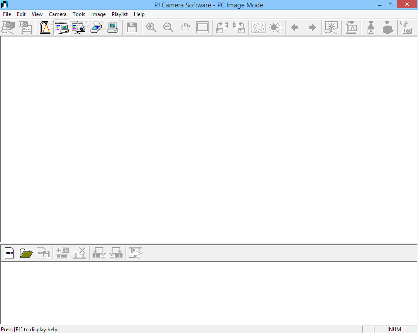This screenshot has width=418, height=333.
Task: Click the PJ Camera application title icon
Action: click(4, 5)
